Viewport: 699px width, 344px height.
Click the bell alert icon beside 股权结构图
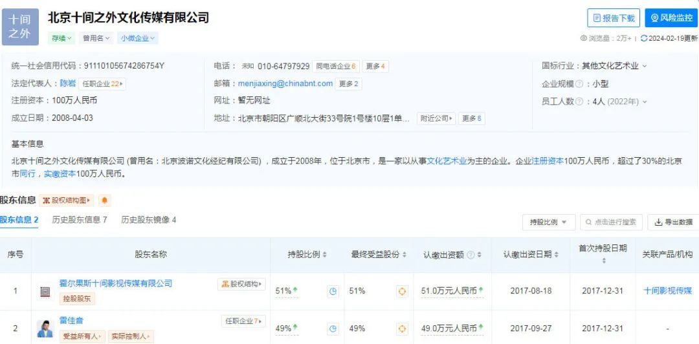104,200
